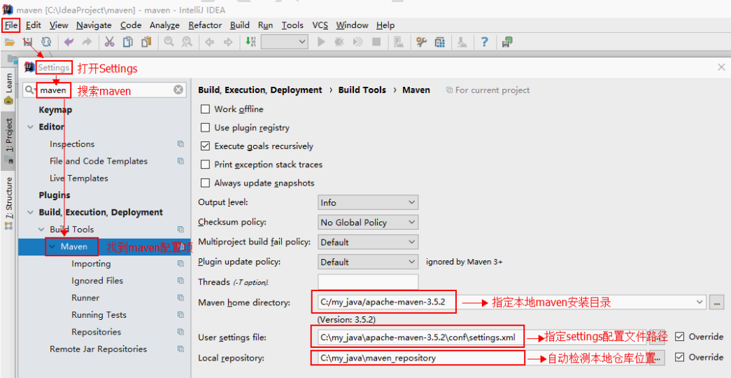The width and height of the screenshot is (731, 378).
Task: Open the 1: Project tool window
Action: 9,140
